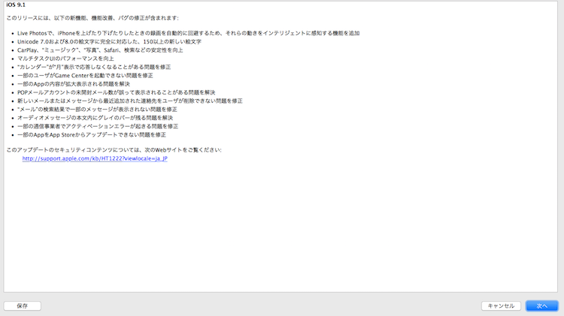
Task: Open the support.apple.com HT1222 link
Action: pyautogui.click(x=94, y=158)
